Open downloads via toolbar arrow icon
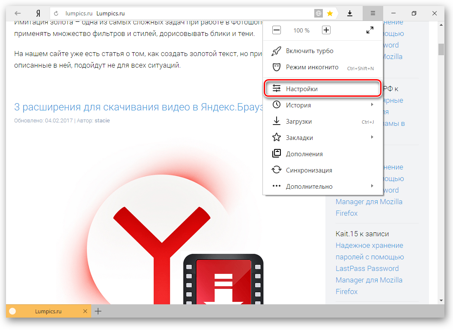Viewport: 453px width, 330px height. pos(350,14)
